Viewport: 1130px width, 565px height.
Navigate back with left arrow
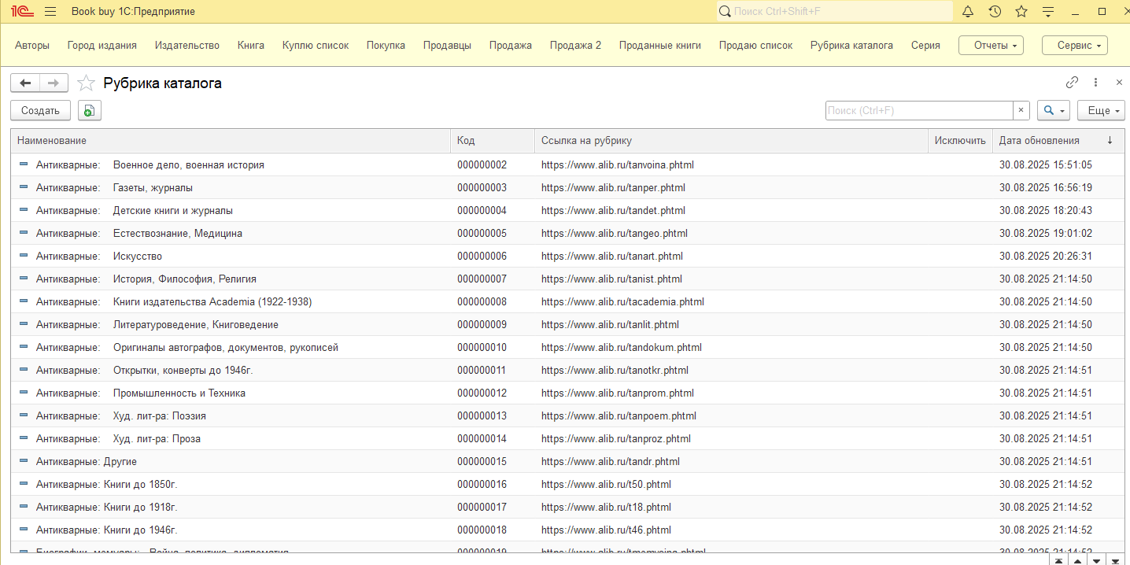[x=25, y=83]
